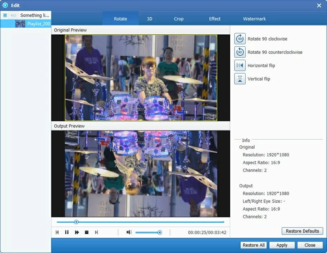Click the Restore All button

pos(253,245)
